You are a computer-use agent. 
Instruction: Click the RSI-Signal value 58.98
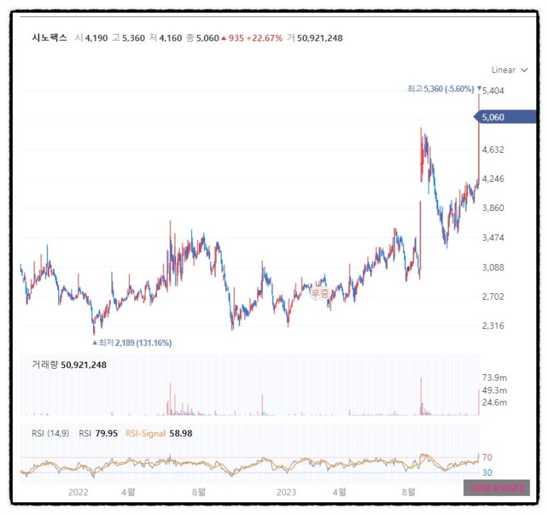pyautogui.click(x=180, y=433)
